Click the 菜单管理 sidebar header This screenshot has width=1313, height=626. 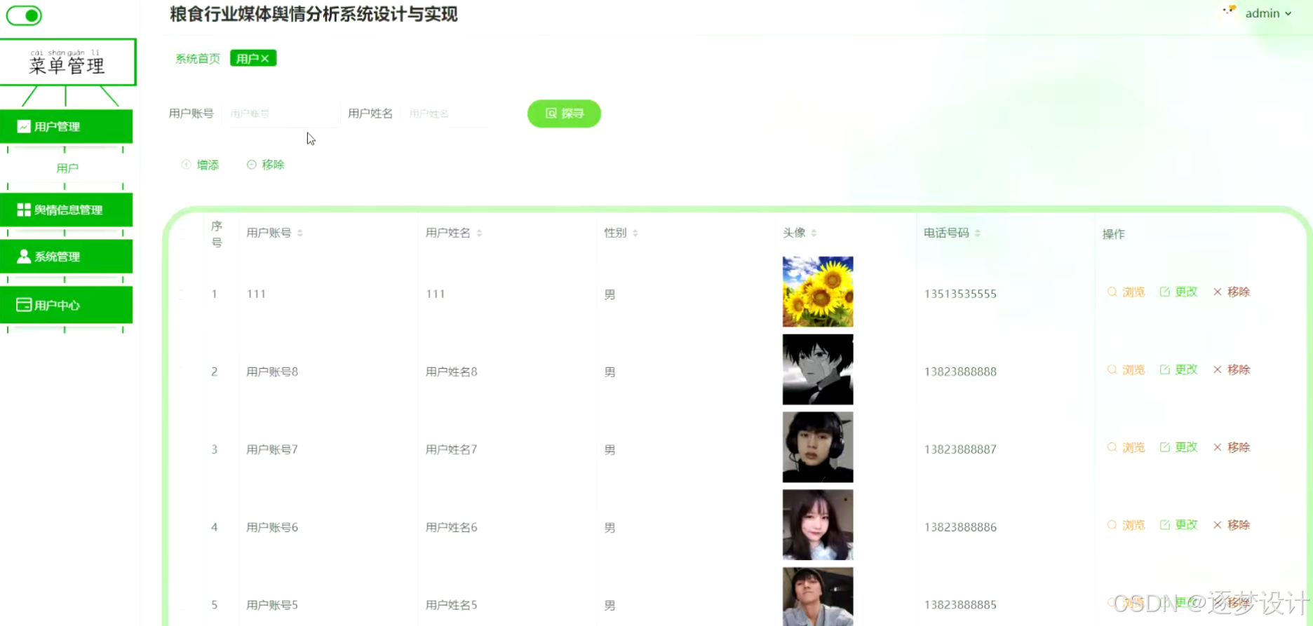click(67, 62)
